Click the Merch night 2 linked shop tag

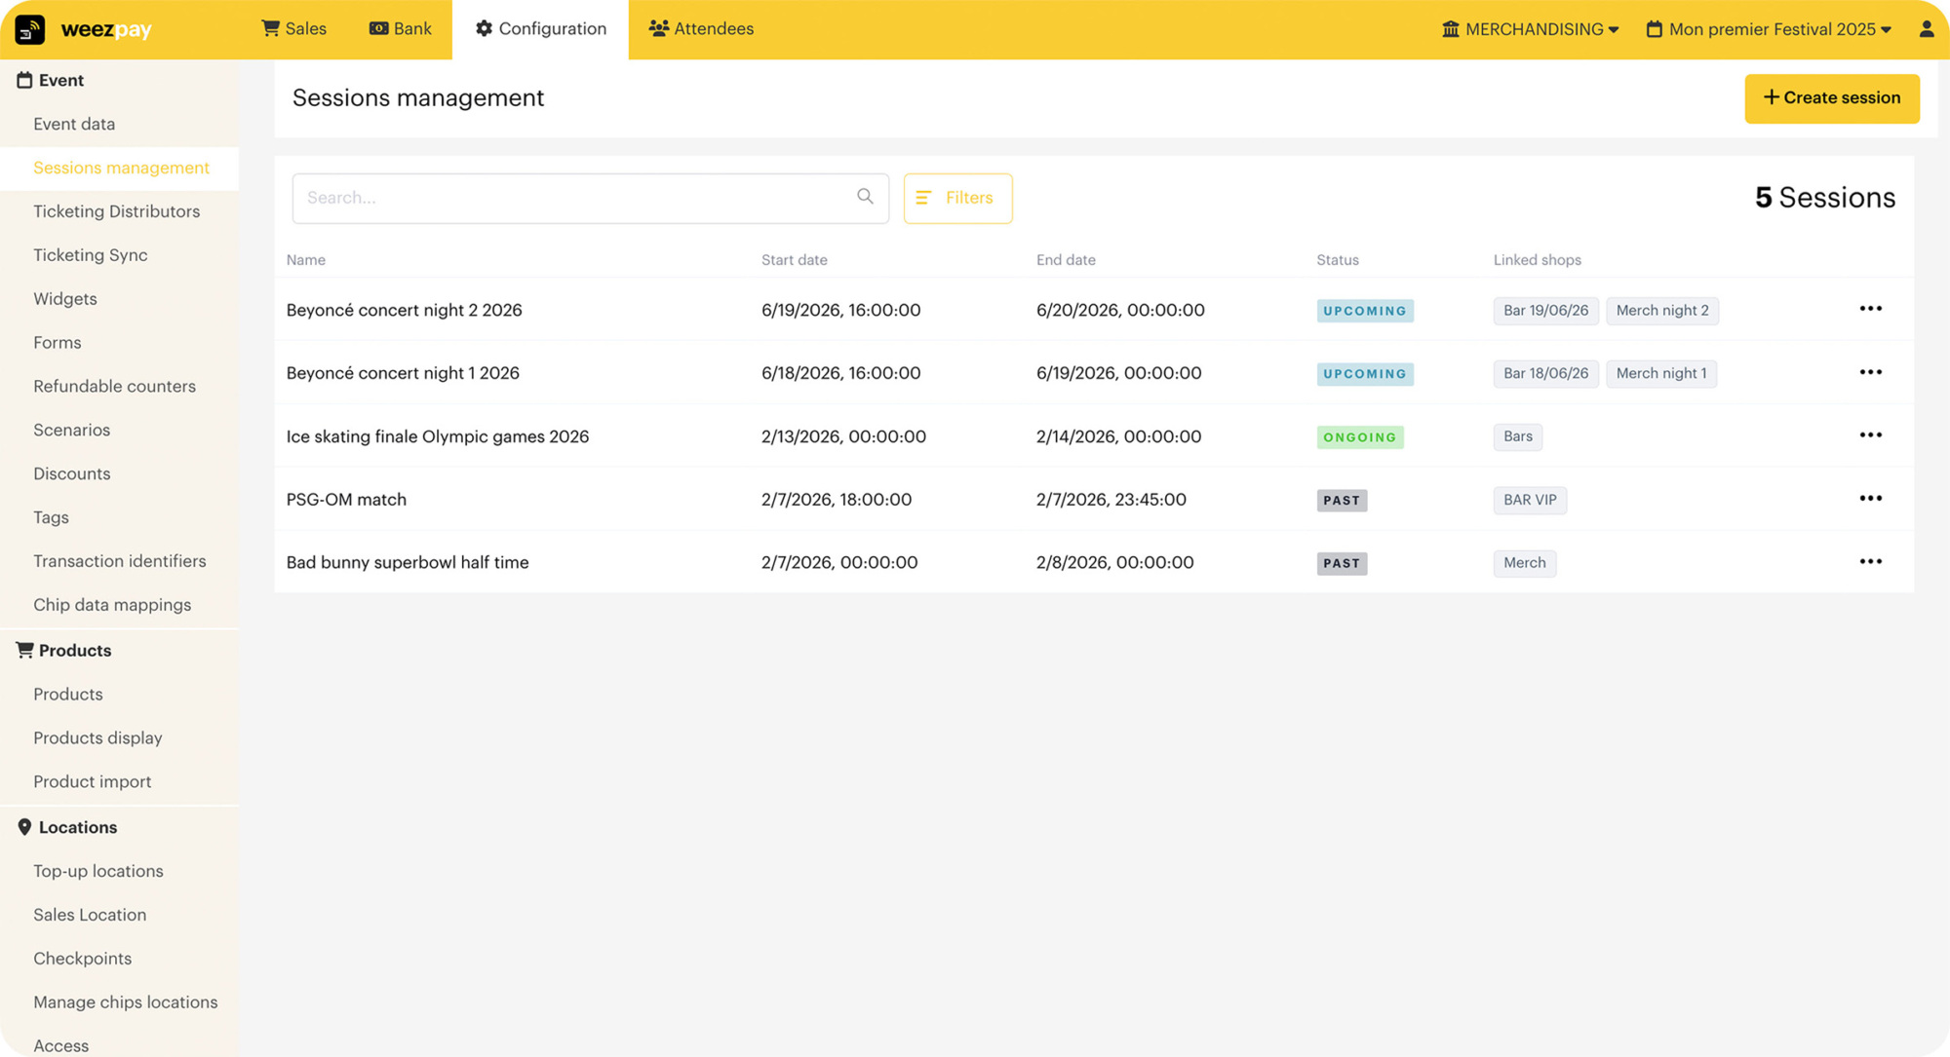[x=1662, y=310]
